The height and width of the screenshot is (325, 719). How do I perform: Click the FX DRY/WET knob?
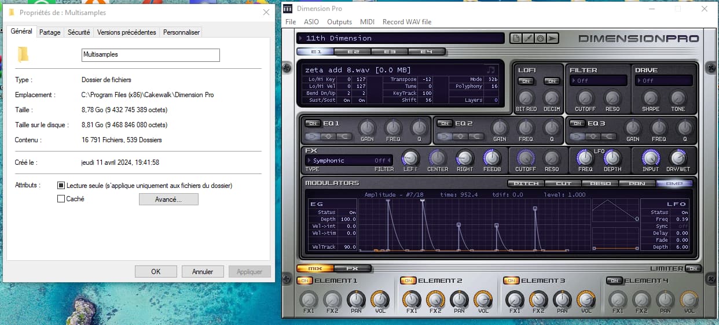coord(678,157)
